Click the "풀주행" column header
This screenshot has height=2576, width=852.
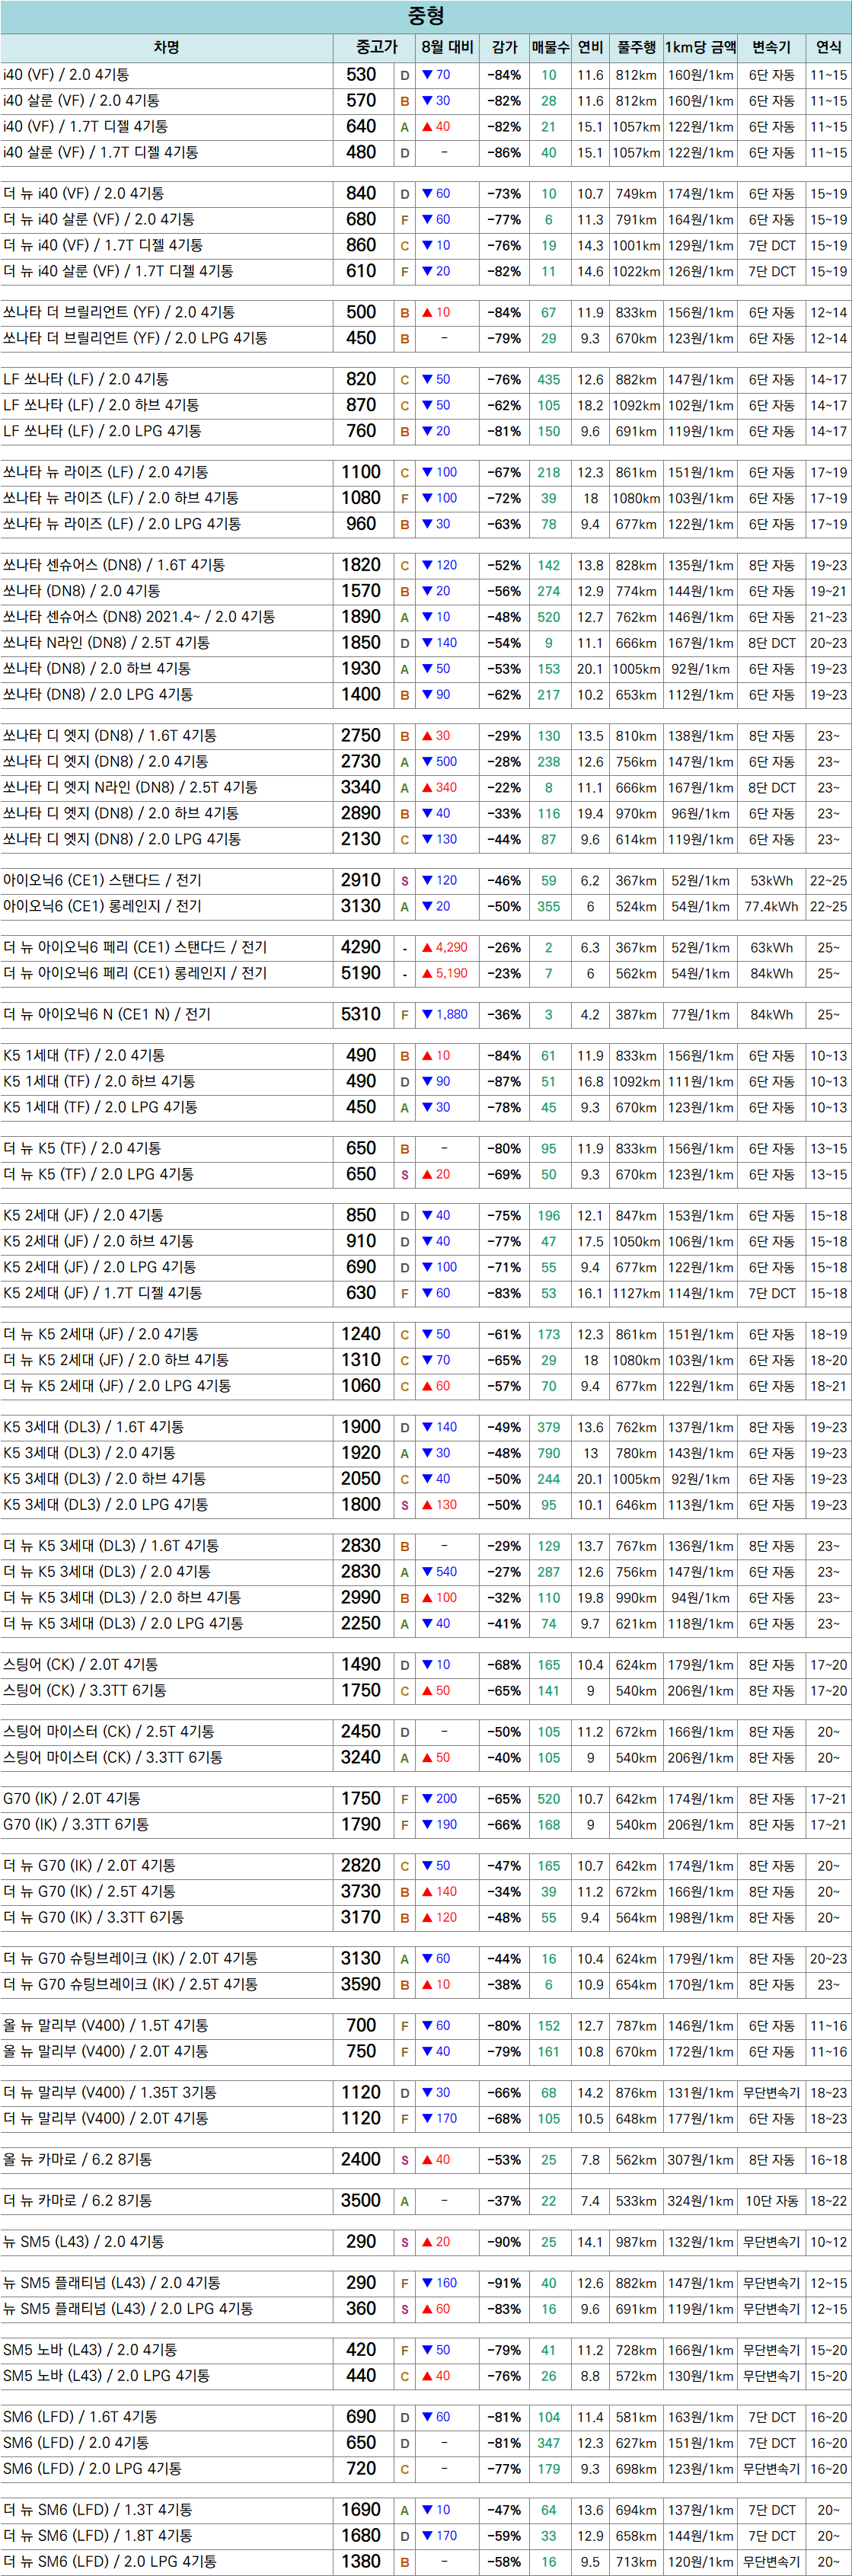point(636,47)
